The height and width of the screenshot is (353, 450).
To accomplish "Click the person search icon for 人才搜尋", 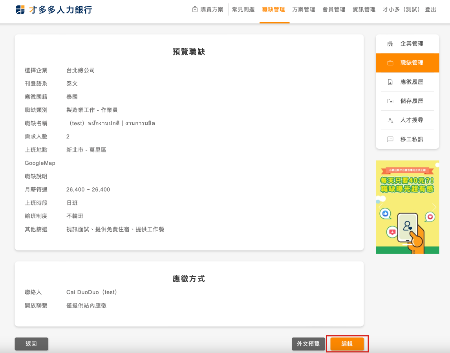I will 390,121.
